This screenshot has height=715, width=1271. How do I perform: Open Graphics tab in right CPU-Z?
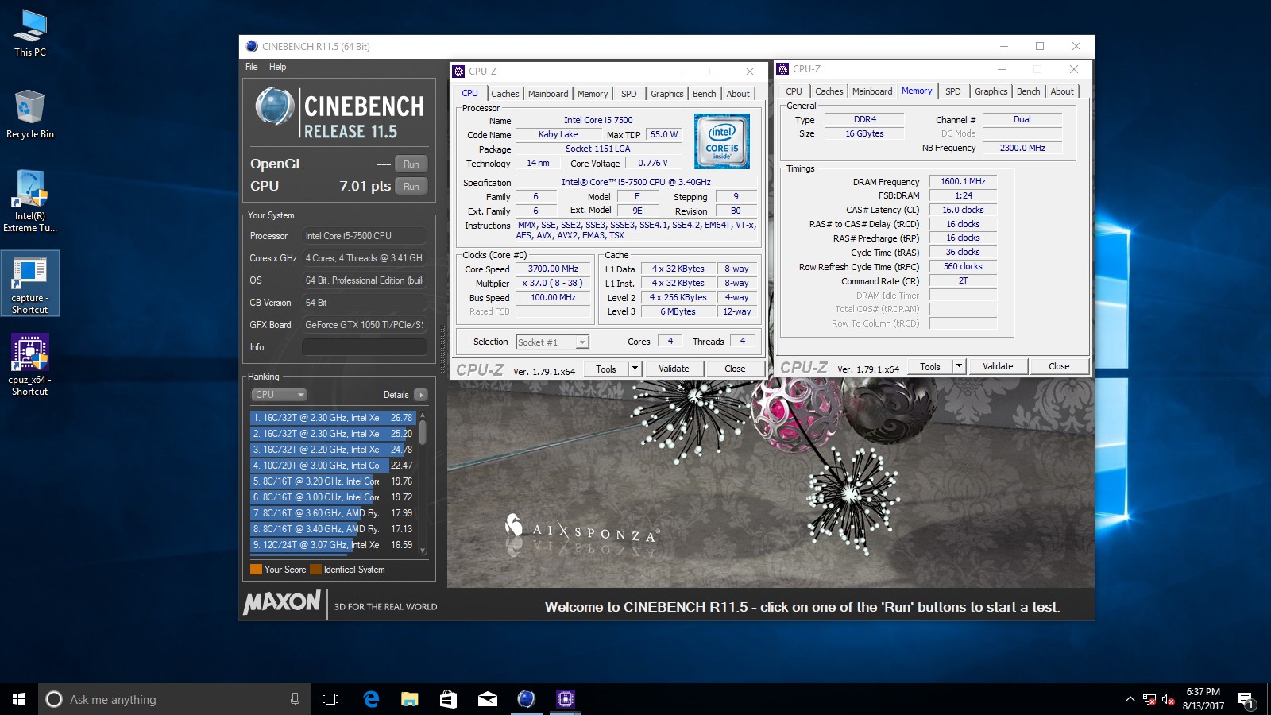pyautogui.click(x=991, y=91)
